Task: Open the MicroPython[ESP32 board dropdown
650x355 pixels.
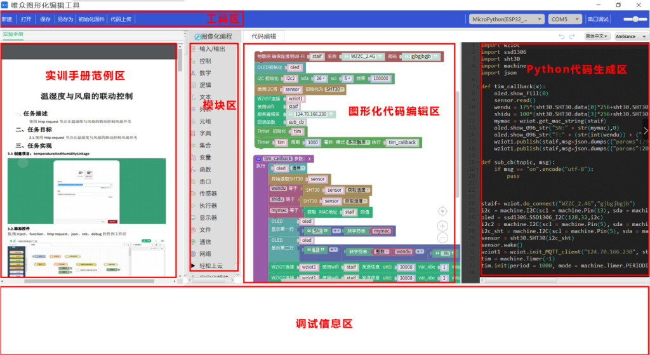Action: click(506, 19)
